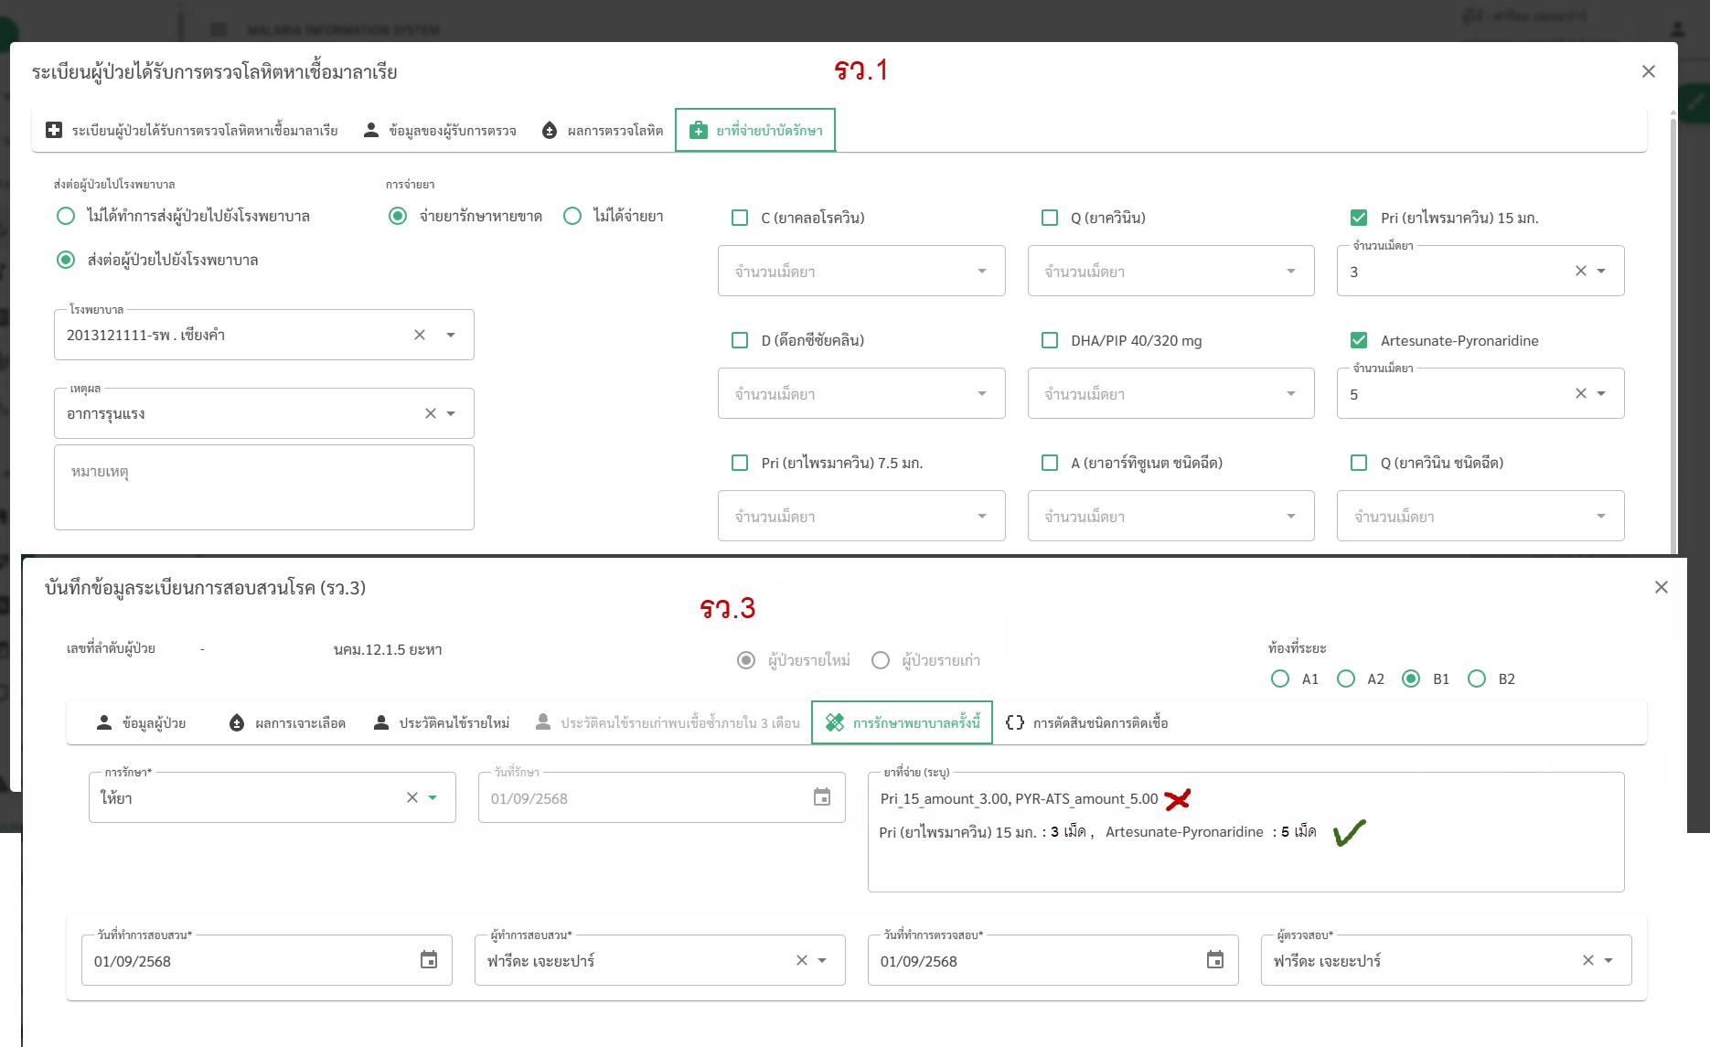Switch to ผลการตรวจโลหิต tab
The height and width of the screenshot is (1047, 1710).
pos(603,131)
